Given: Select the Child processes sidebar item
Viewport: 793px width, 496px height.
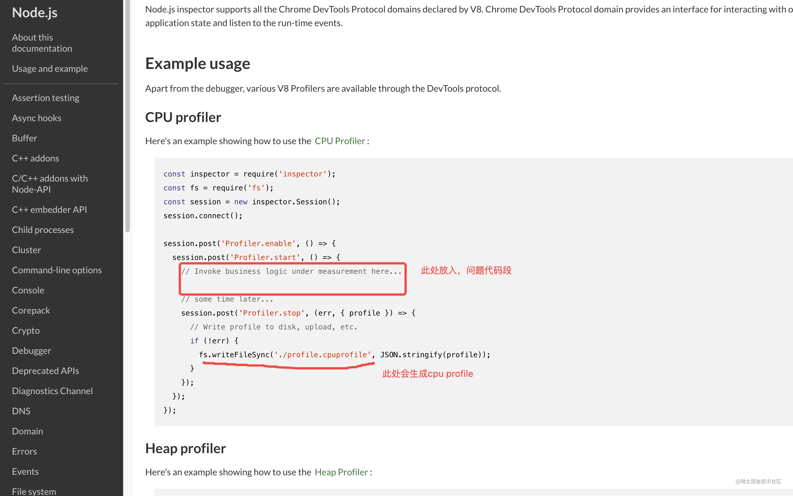Looking at the screenshot, I should (43, 229).
